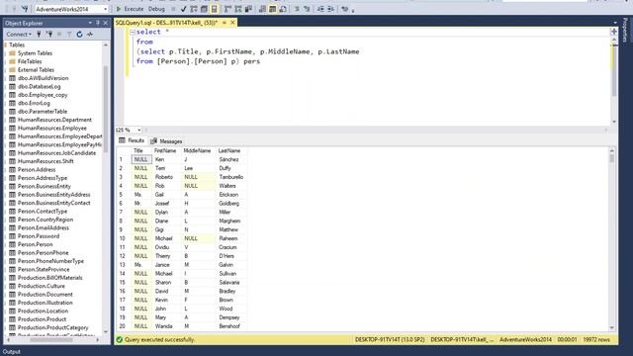Viewport: 633px width, 356px height.
Task: Select the Tables node in the tree
Action: pyautogui.click(x=17, y=44)
